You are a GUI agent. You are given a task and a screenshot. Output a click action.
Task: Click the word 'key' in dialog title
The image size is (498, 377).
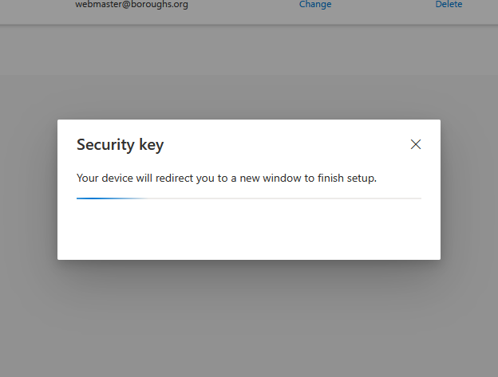coord(150,144)
